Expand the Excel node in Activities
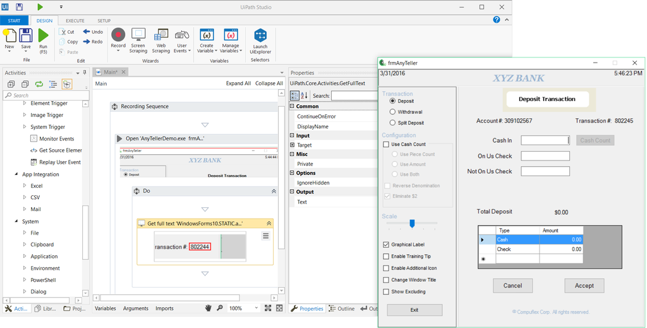 [x=25, y=186]
